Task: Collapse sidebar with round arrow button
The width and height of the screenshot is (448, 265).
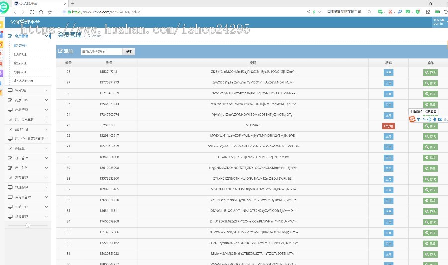Action: 28,225
